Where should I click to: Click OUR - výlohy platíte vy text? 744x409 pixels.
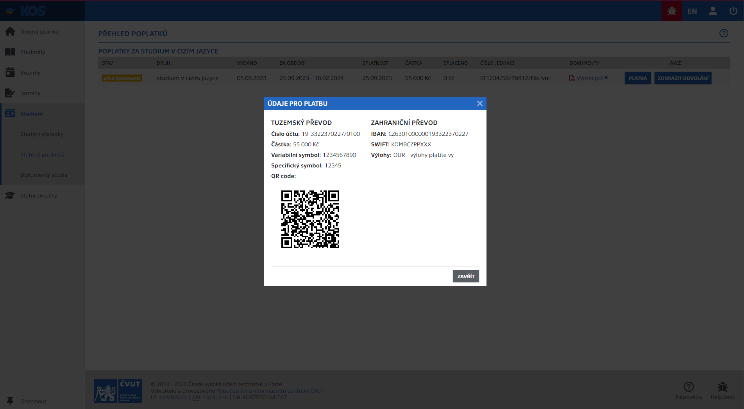tap(423, 155)
